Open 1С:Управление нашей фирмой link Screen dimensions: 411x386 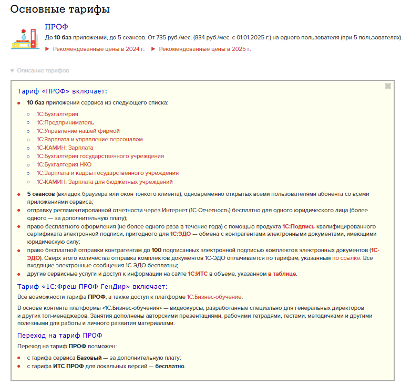[x=78, y=131]
